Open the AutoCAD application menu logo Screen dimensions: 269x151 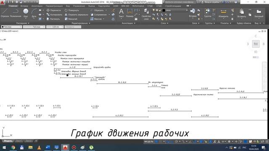point(3,3)
